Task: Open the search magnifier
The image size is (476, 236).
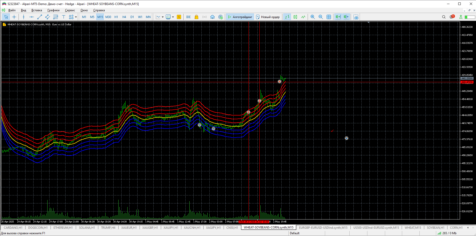Action: pyautogui.click(x=444, y=17)
